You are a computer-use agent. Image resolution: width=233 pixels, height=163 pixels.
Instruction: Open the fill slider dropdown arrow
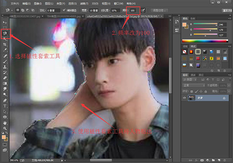[x=229, y=91]
